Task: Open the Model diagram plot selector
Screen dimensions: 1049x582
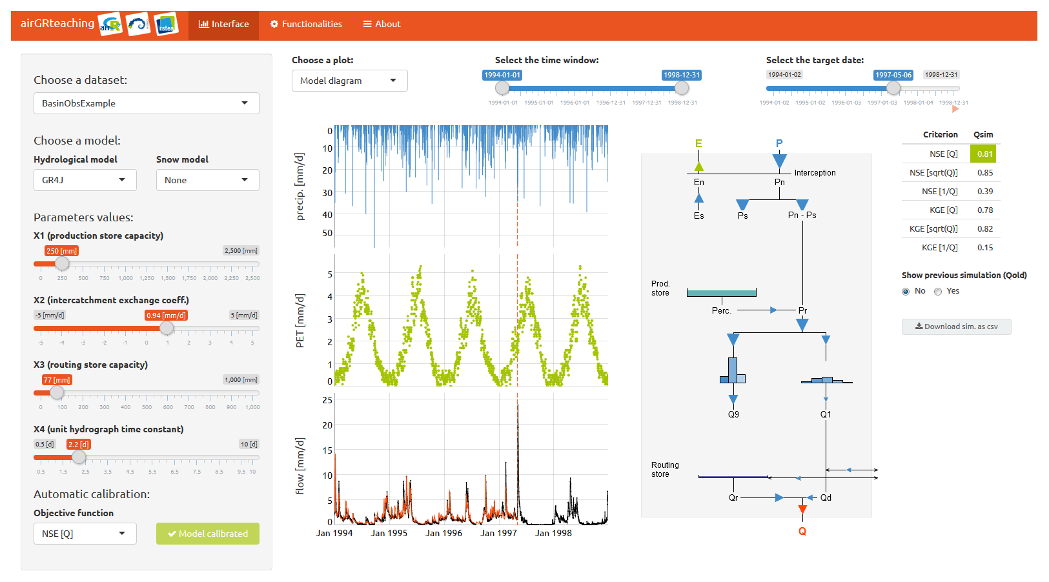Action: pyautogui.click(x=349, y=81)
